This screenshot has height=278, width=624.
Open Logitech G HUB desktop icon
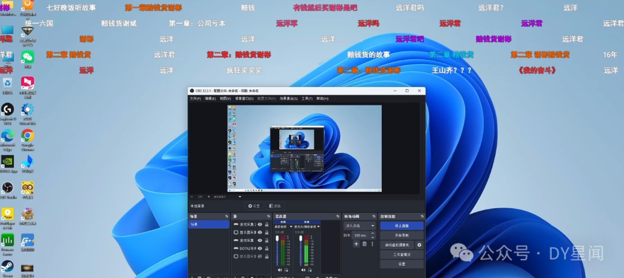7,113
